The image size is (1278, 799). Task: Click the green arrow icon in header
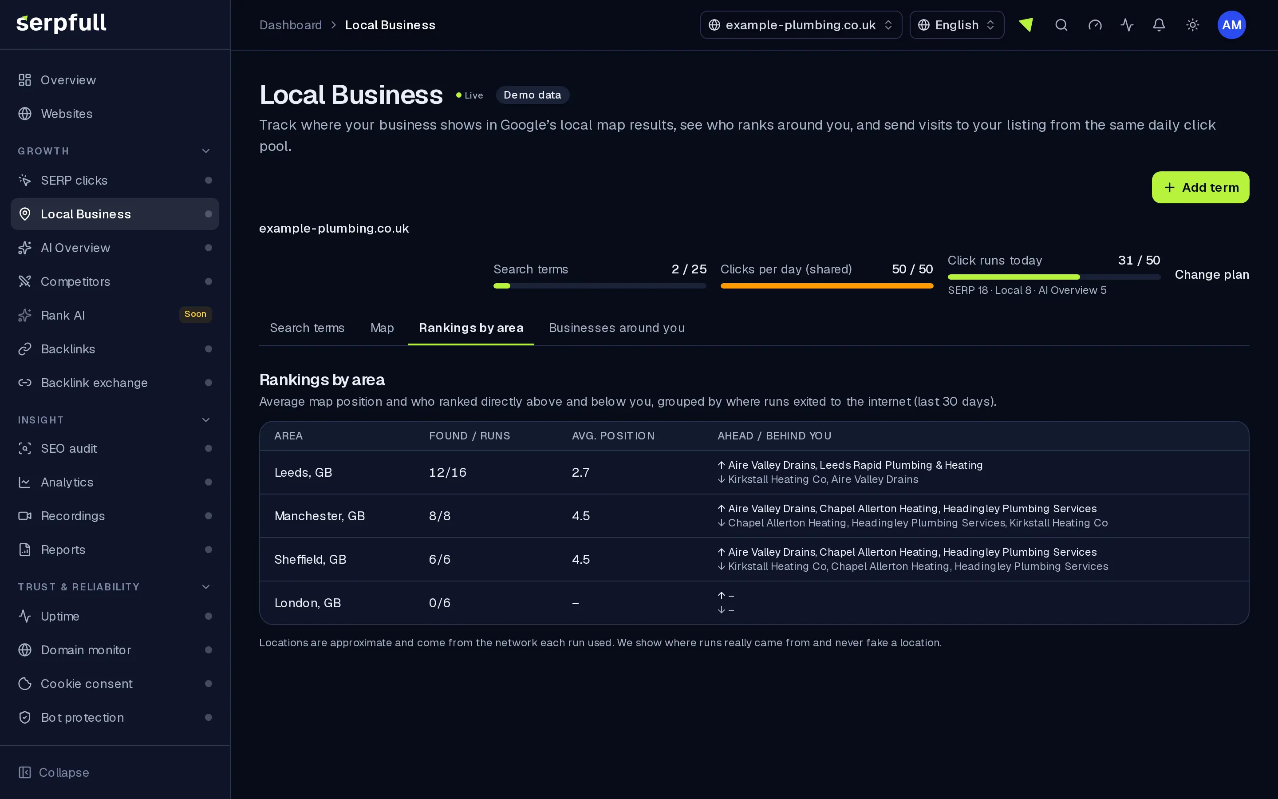pos(1026,25)
